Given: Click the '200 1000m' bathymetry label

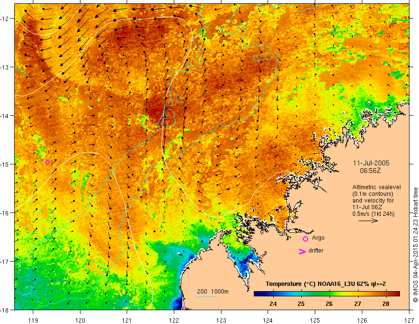Looking at the screenshot, I should [213, 292].
